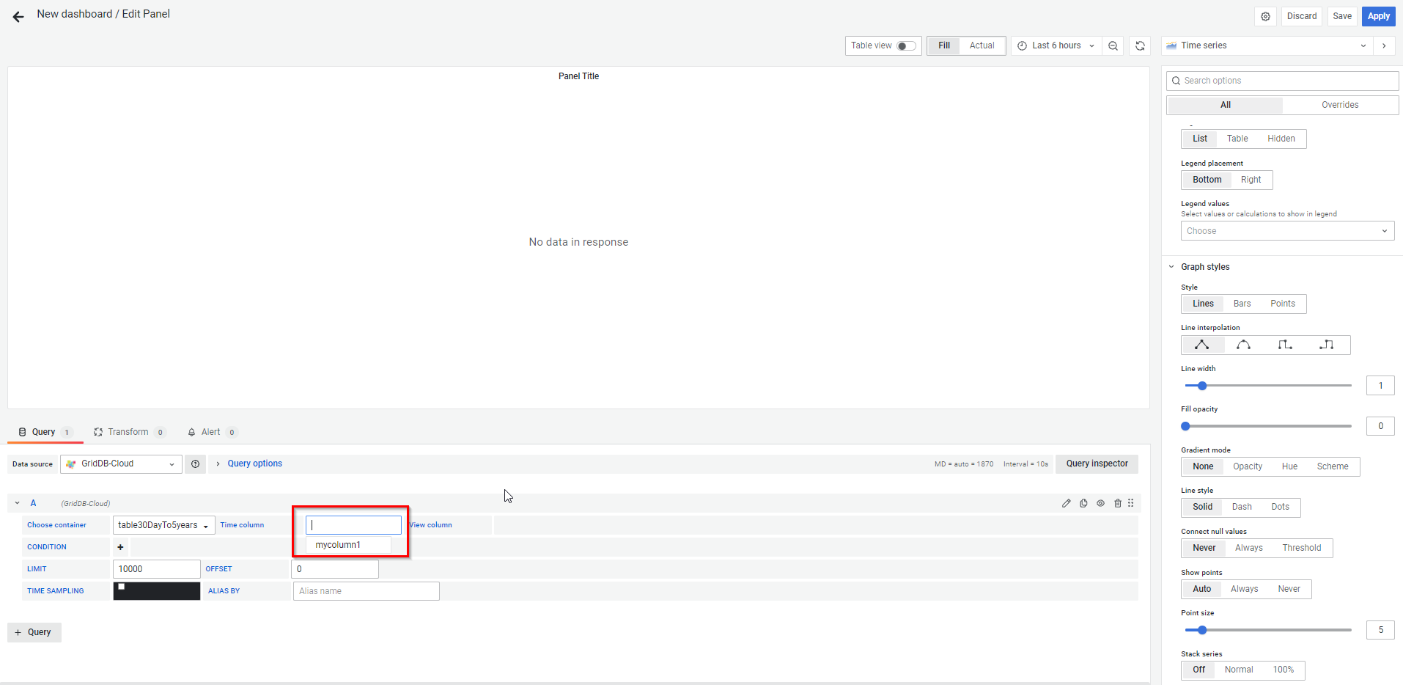Duplicate query A using the copy icon
1403x685 pixels.
(1083, 503)
